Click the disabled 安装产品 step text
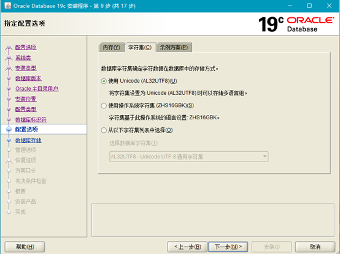Screen dimensions: 340x254 tap(26, 202)
